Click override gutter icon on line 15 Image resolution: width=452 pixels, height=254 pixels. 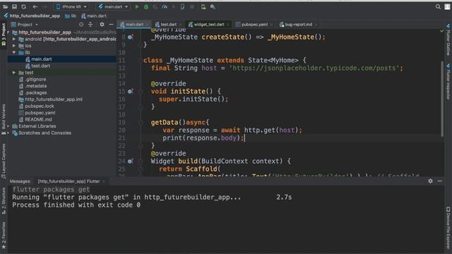click(130, 91)
